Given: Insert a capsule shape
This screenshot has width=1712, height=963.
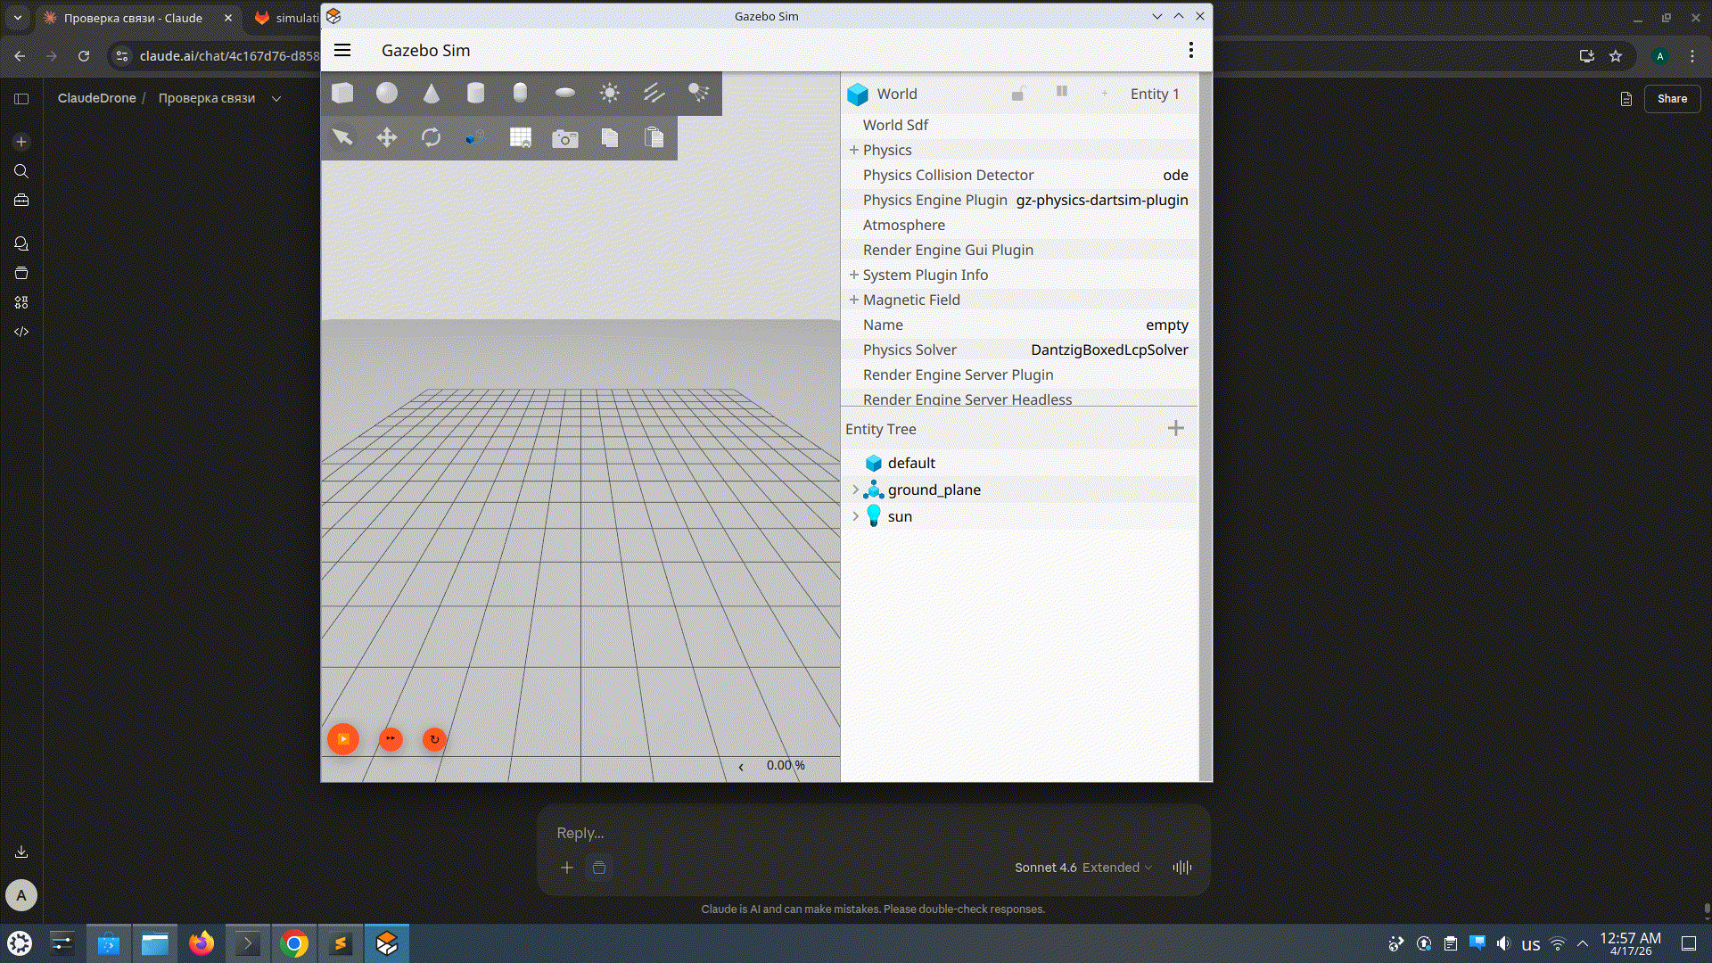Looking at the screenshot, I should pyautogui.click(x=521, y=93).
